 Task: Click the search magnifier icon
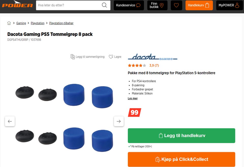point(104,5)
